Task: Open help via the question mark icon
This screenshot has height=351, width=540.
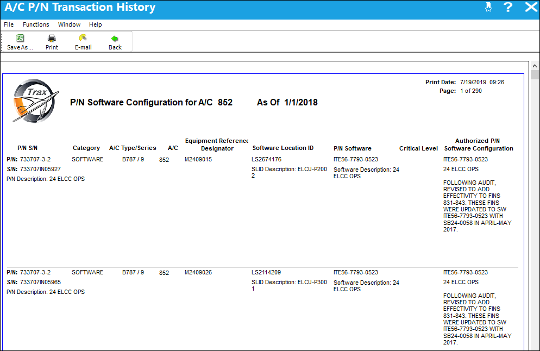Action: coord(508,7)
